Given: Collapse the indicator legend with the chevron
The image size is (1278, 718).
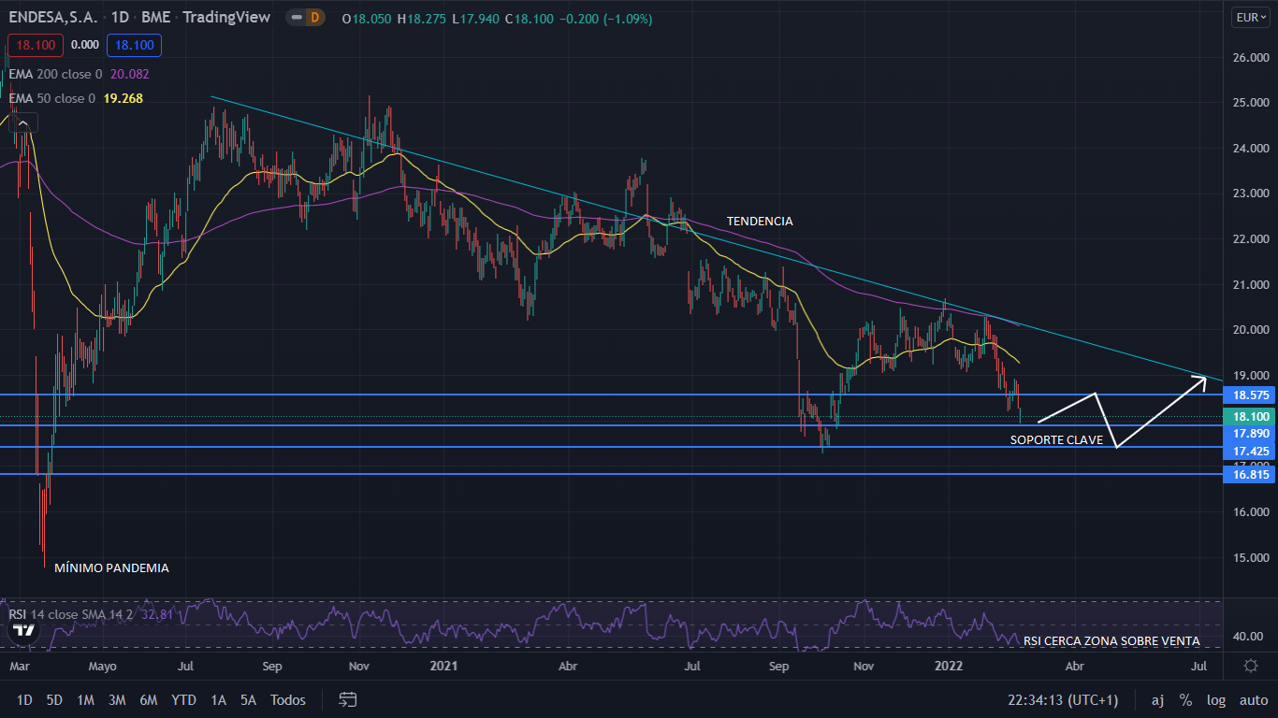Looking at the screenshot, I should (22, 122).
